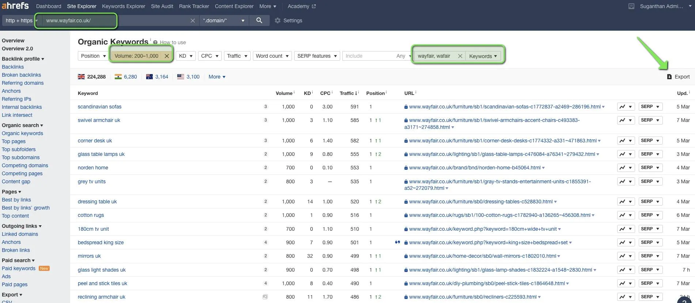
Task: Click SERP features badge for reclining armchair uk
Action: click(x=265, y=297)
